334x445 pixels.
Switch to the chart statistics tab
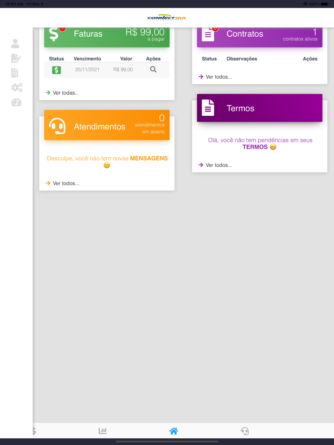(x=103, y=431)
